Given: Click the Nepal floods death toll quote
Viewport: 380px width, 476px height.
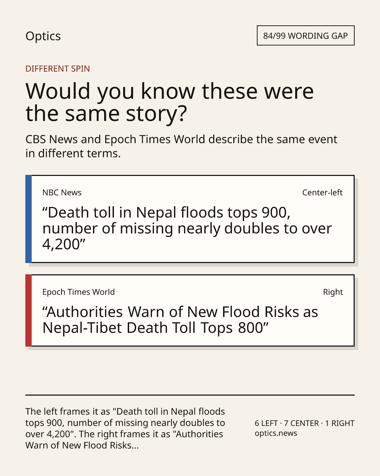Looking at the screenshot, I should (x=187, y=228).
